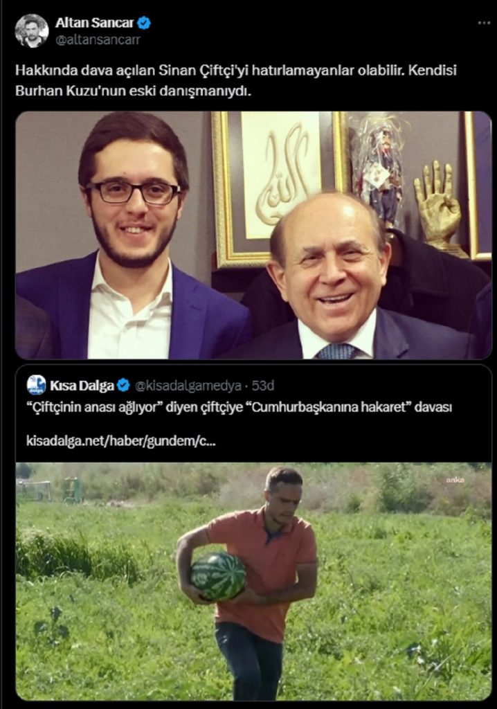Screen dimensions: 497x709
Task: Open the photo of two smiling men
Action: click(253, 235)
